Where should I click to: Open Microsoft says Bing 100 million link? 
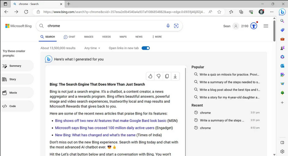click(105, 128)
